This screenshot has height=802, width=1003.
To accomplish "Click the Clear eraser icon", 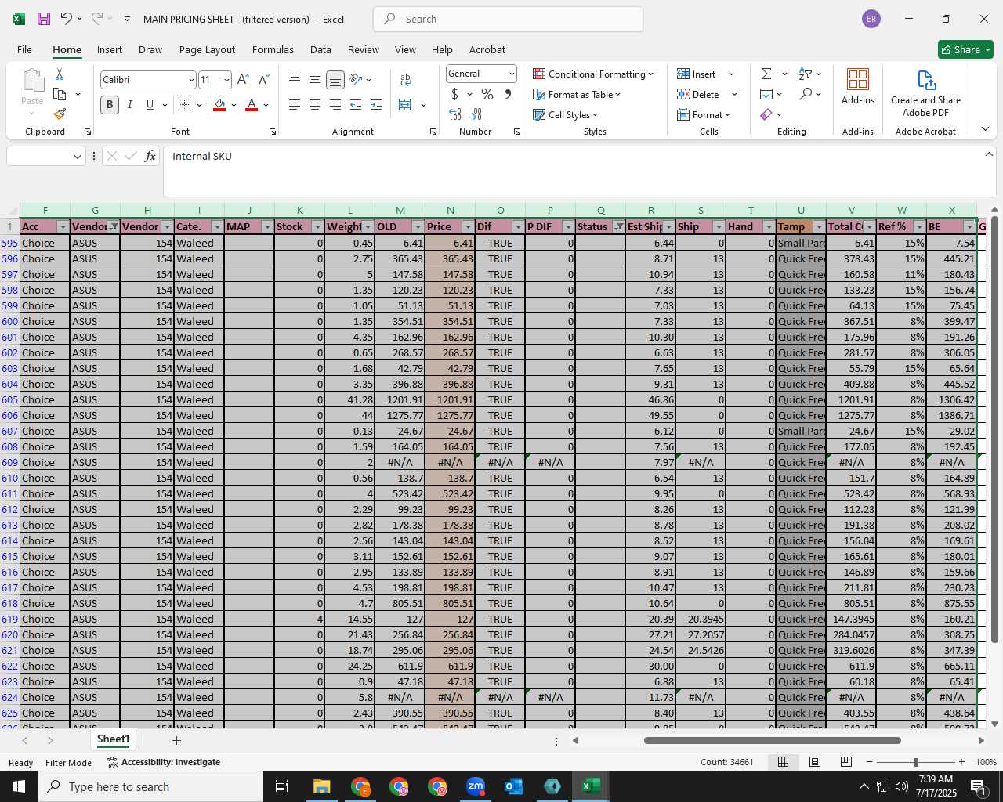I will [x=766, y=114].
